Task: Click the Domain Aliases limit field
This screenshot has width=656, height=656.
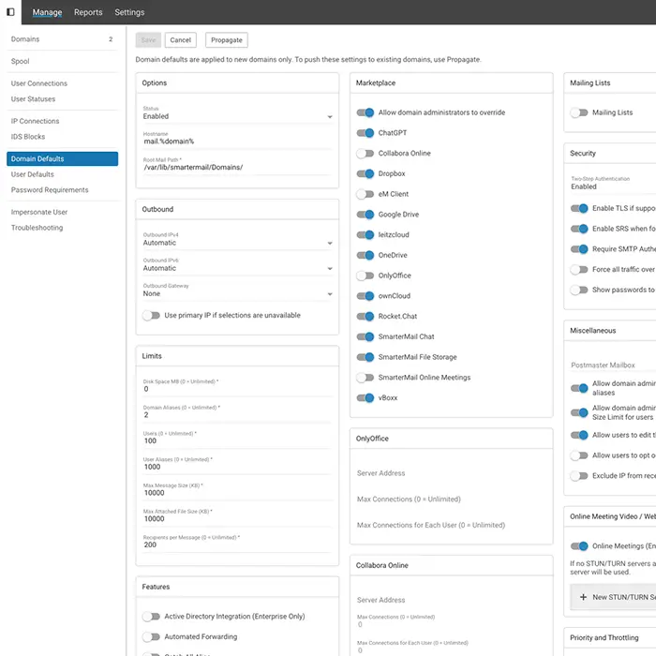Action: [237, 412]
